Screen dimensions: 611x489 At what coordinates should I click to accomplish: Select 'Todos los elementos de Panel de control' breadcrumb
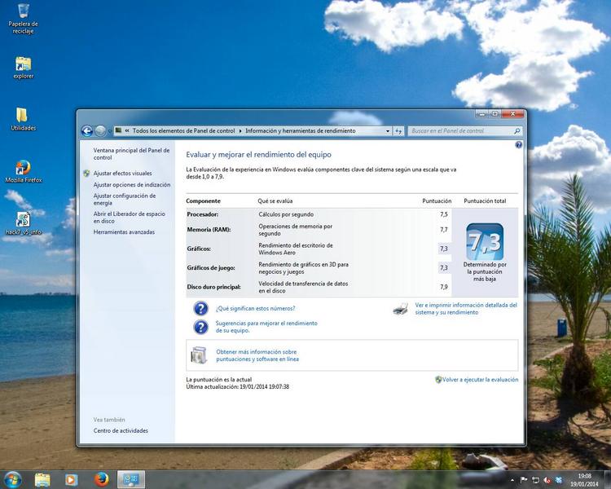[183, 130]
